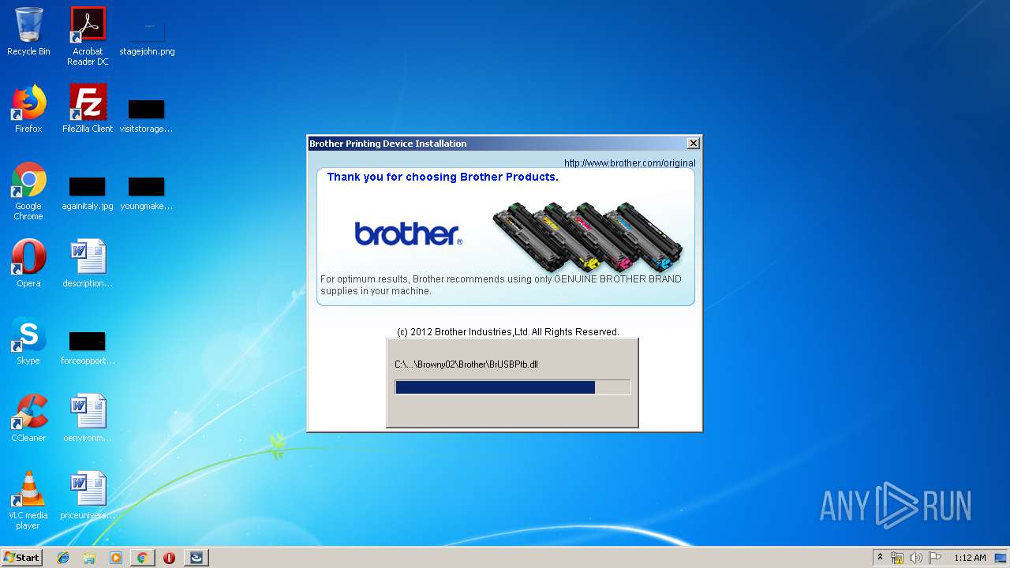
Task: Click the installation progress bar
Action: pos(512,387)
